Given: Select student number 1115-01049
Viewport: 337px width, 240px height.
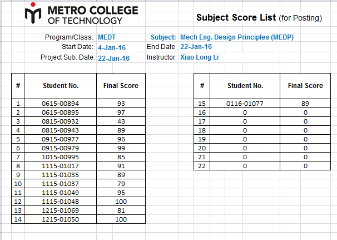Looking at the screenshot, I should (x=61, y=193).
